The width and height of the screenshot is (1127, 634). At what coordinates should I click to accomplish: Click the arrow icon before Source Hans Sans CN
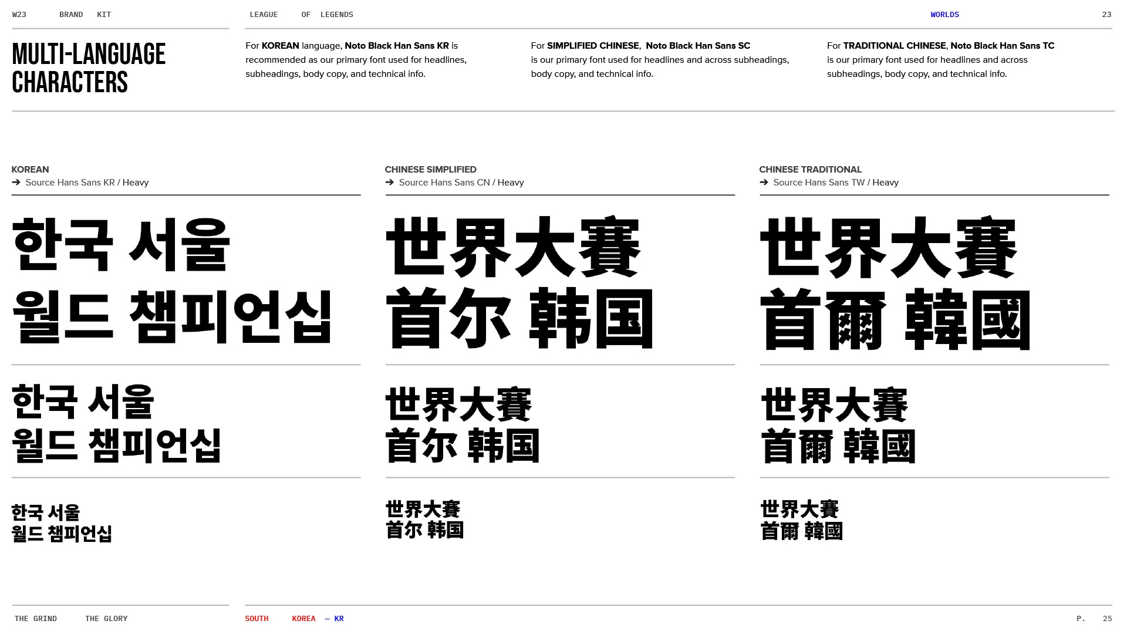click(389, 183)
